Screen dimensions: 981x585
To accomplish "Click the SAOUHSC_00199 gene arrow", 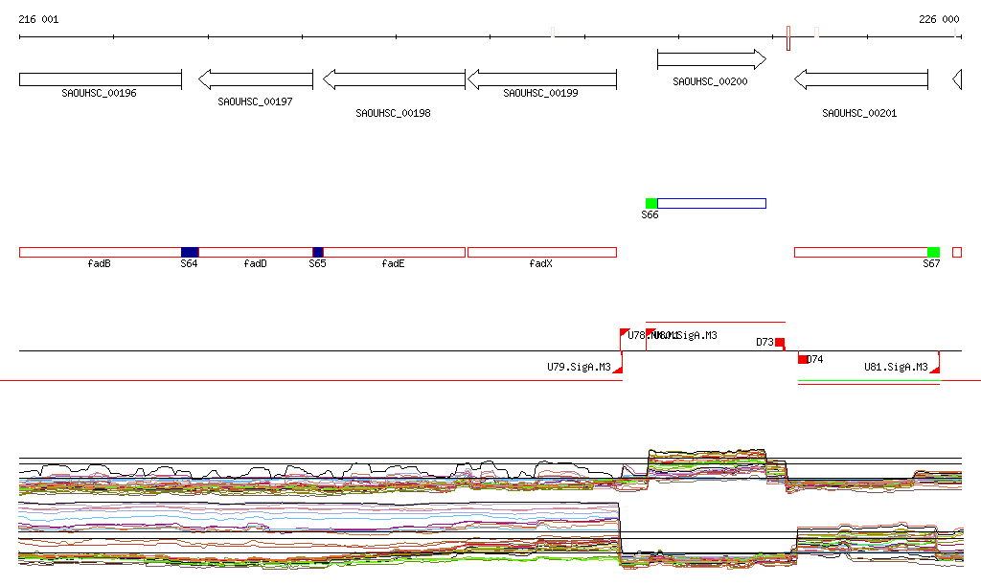I will [x=540, y=79].
